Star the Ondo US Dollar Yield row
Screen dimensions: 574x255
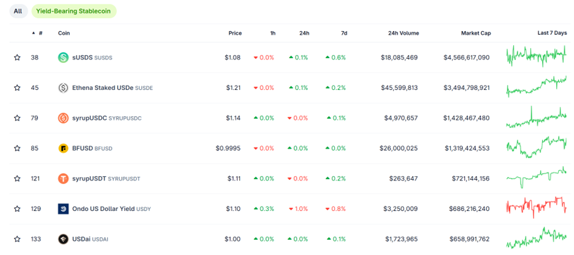point(17,209)
